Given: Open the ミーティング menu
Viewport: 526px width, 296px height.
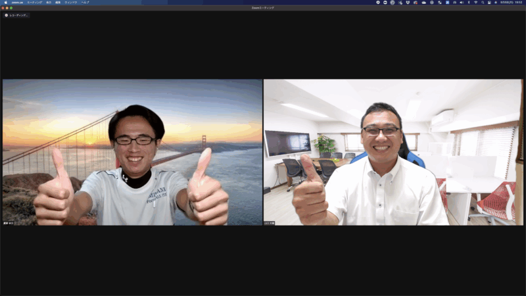Looking at the screenshot, I should pos(34,3).
